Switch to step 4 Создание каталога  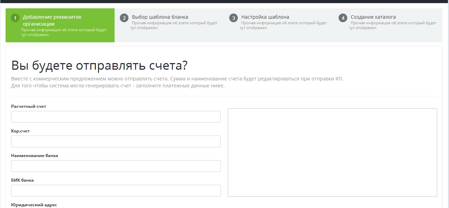(388, 25)
